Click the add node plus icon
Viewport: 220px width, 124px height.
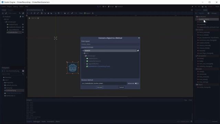tap(3, 13)
